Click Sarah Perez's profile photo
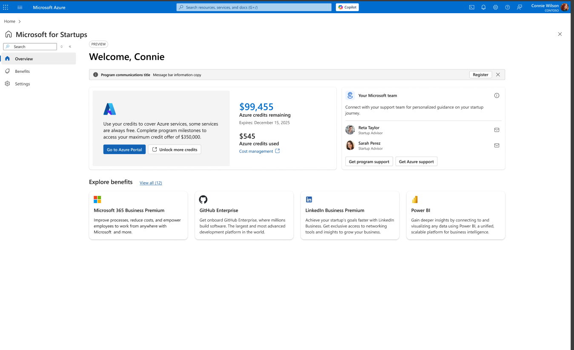 [x=350, y=145]
